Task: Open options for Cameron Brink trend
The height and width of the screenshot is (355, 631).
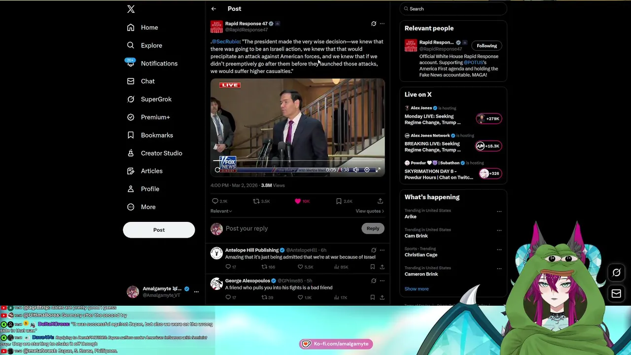Action: tap(499, 269)
